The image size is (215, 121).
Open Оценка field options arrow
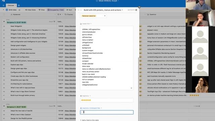click(x=90, y=96)
